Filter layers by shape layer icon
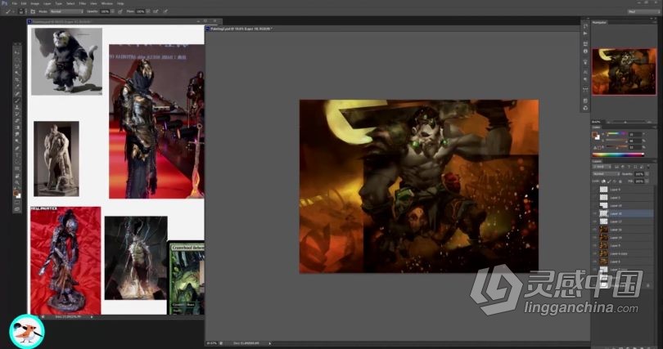 point(635,167)
